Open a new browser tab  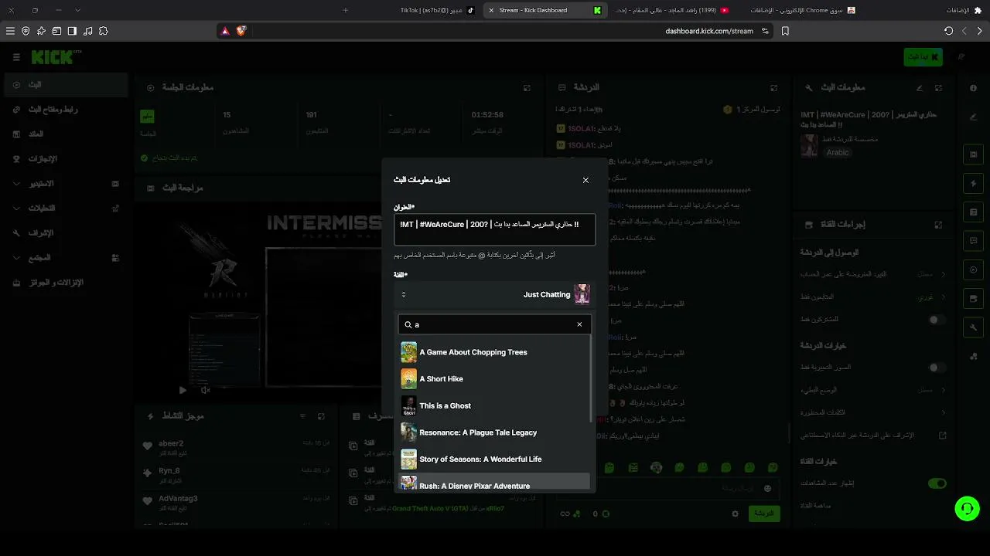point(345,10)
